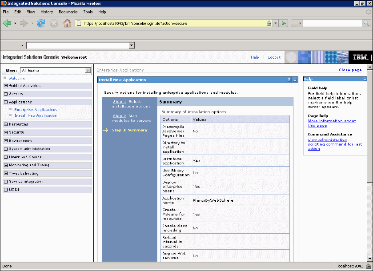
Task: Click the status bar security lock icon
Action: [x=369, y=266]
